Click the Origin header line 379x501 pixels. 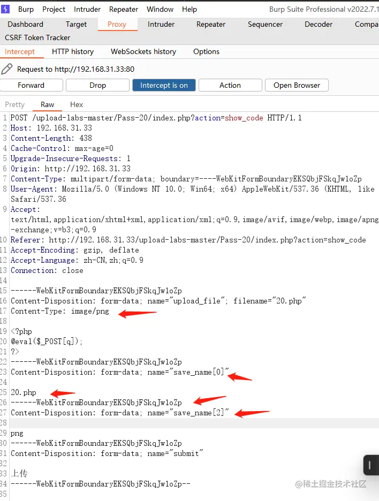point(71,169)
